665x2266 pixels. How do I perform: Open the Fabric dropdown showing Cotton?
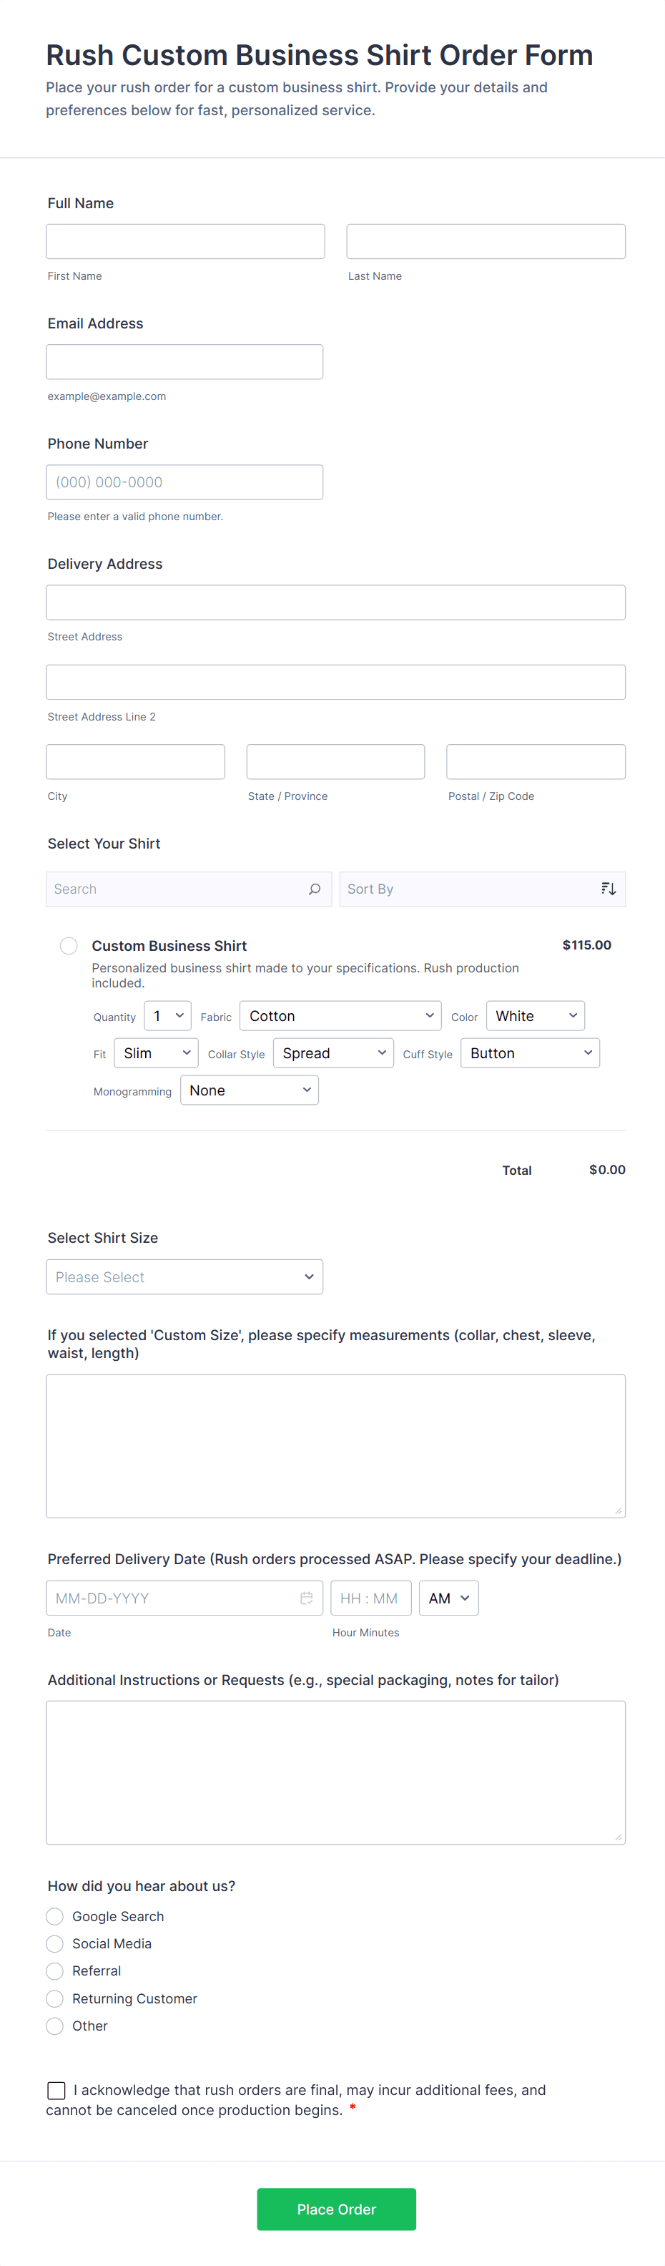pyautogui.click(x=340, y=1016)
